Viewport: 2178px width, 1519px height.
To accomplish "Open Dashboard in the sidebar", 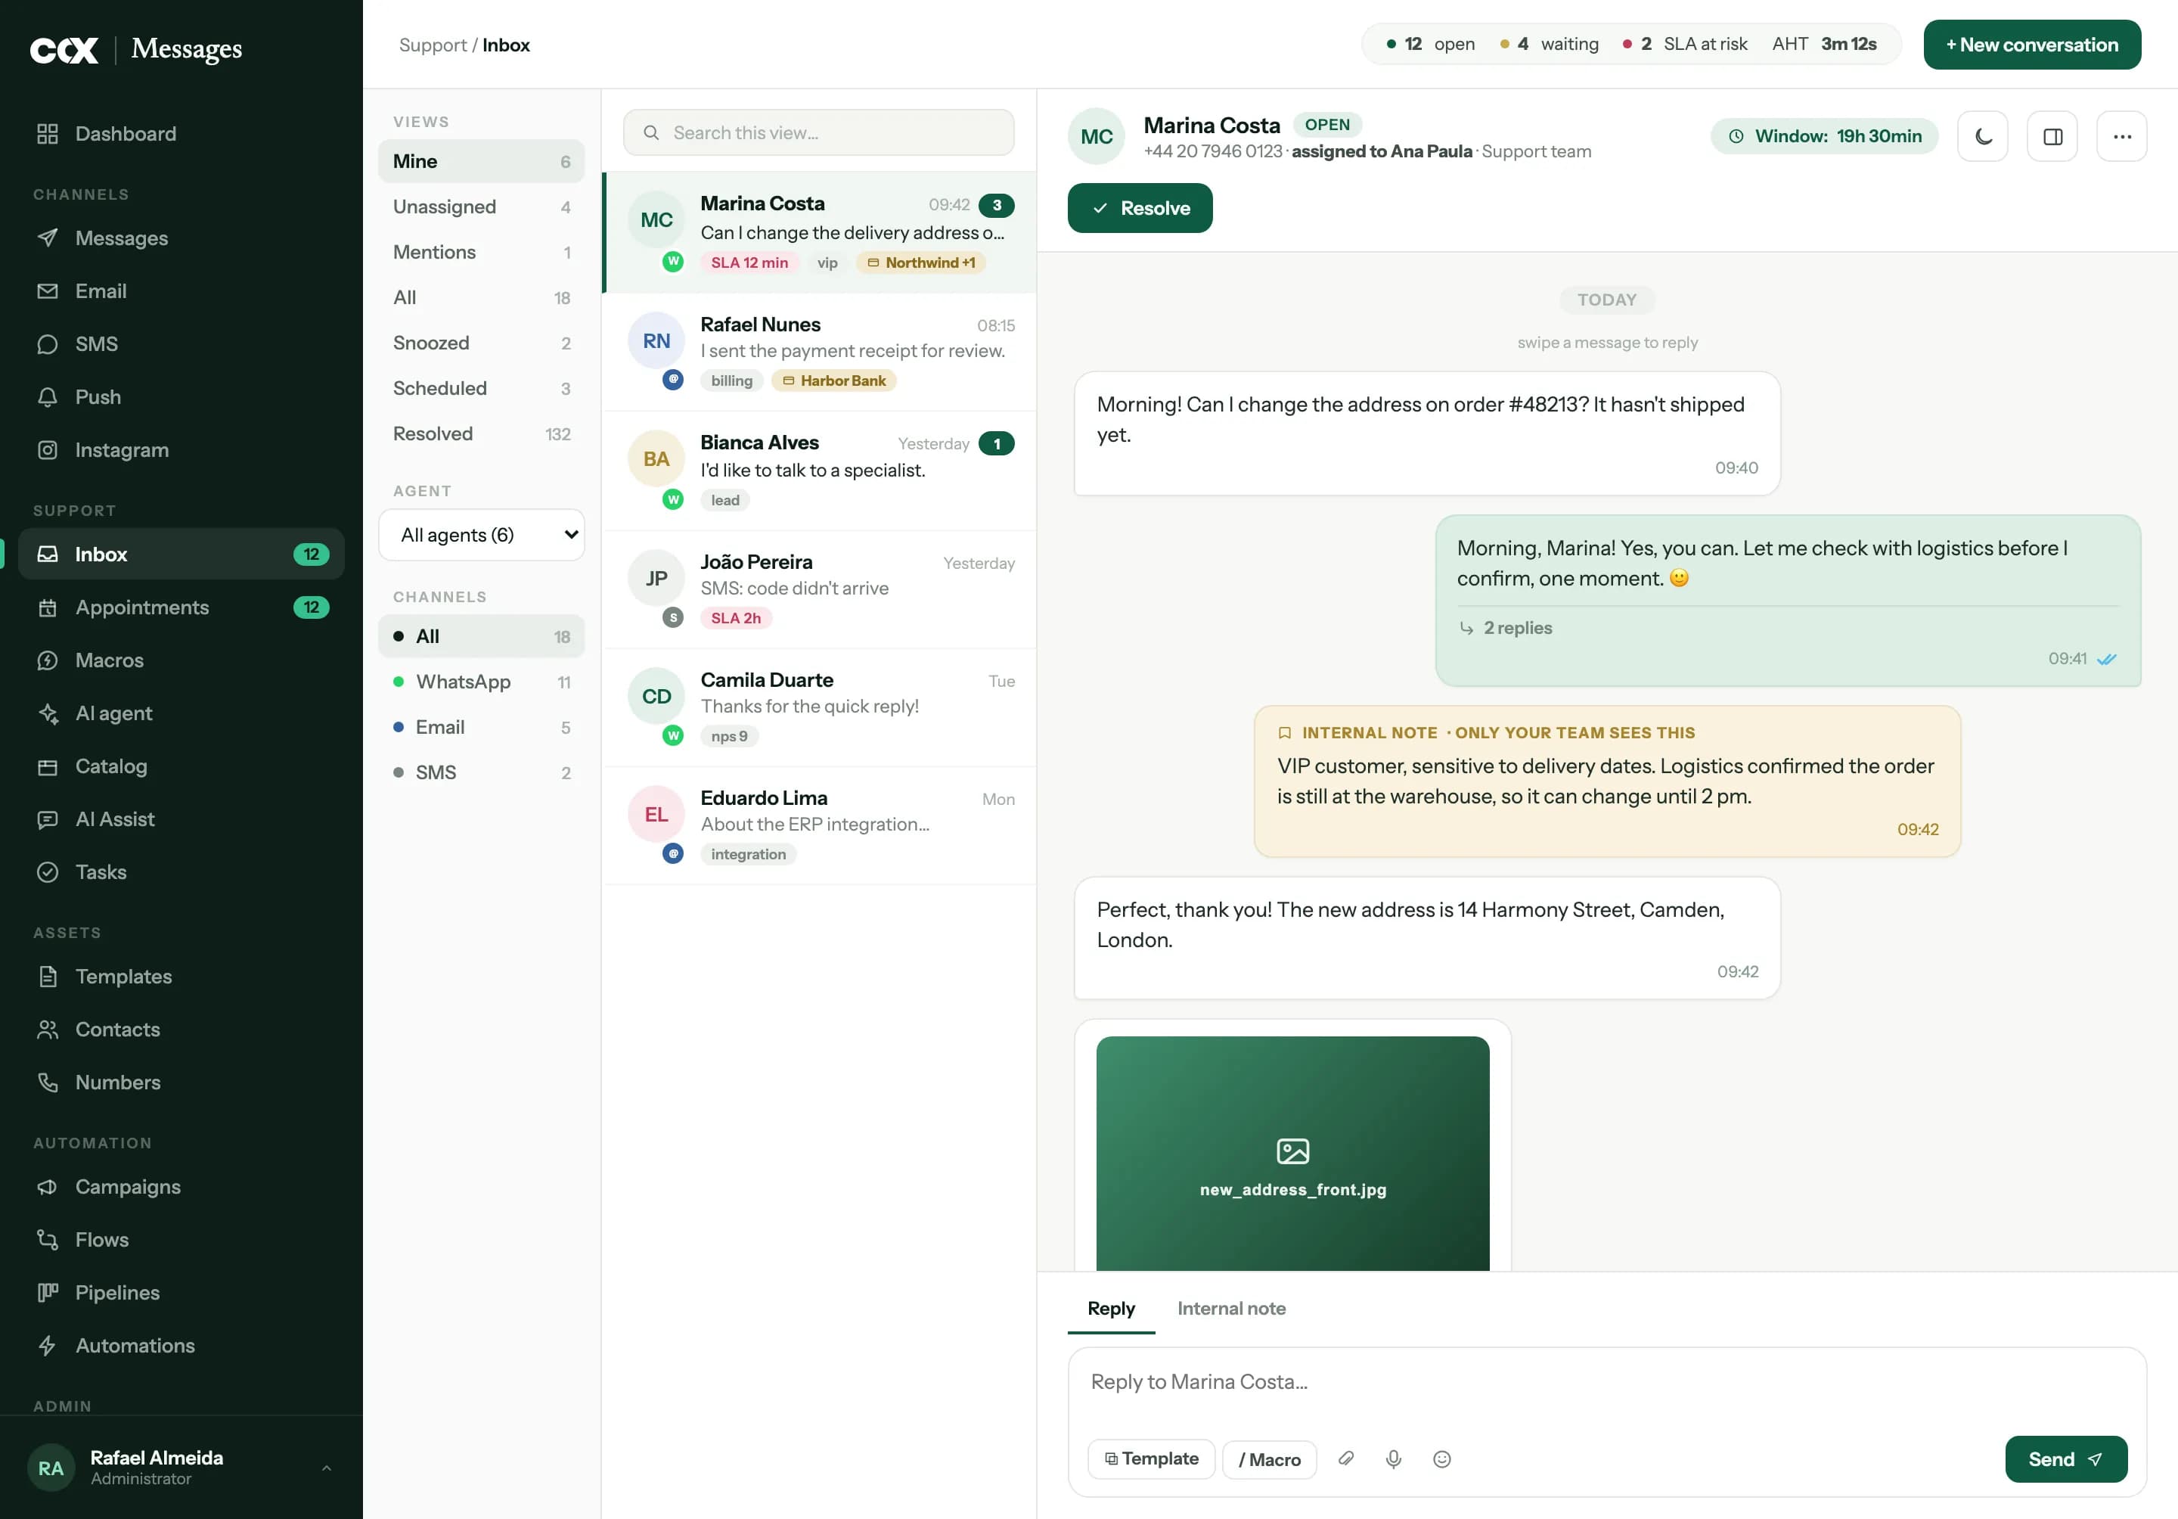I will pyautogui.click(x=181, y=134).
